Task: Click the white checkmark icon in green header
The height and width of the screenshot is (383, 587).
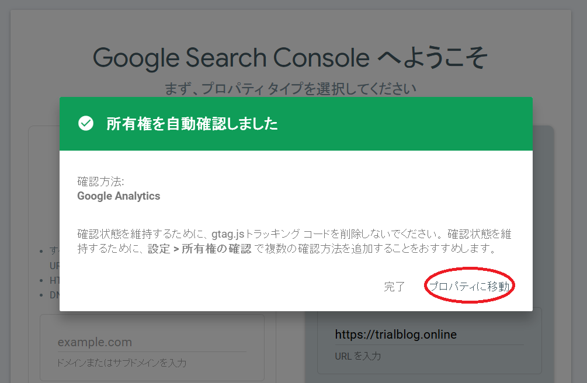Action: click(x=86, y=123)
